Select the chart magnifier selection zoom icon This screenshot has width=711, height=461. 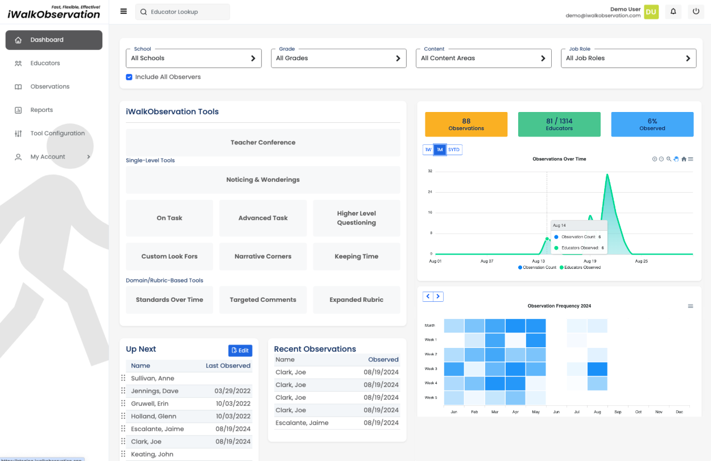(x=669, y=159)
